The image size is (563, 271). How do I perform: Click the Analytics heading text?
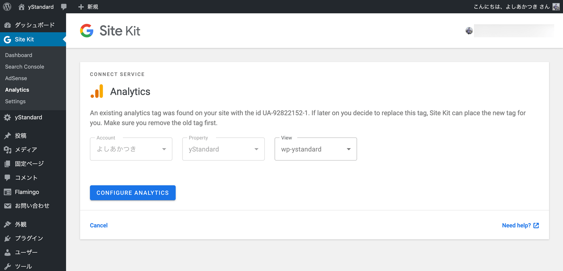click(x=130, y=92)
